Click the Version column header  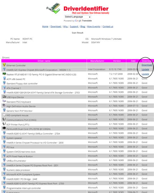[x=117, y=61]
